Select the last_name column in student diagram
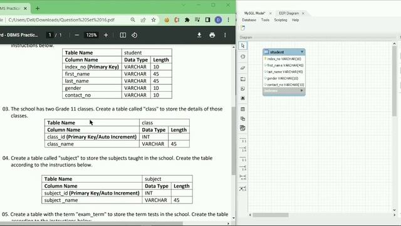The image size is (401, 226). pos(284,72)
